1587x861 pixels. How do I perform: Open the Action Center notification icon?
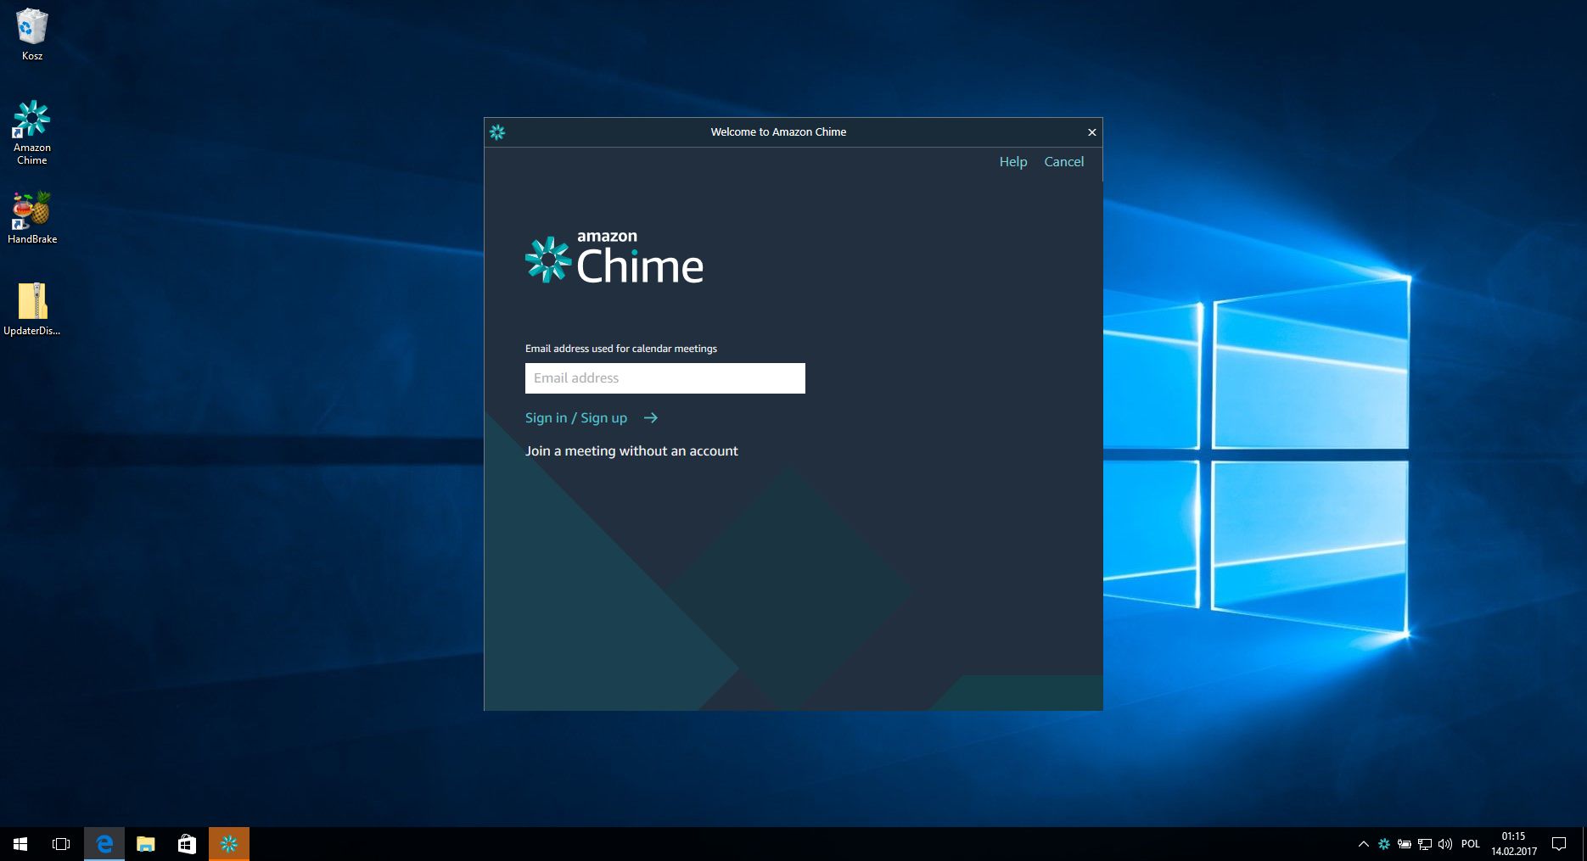pos(1561,843)
